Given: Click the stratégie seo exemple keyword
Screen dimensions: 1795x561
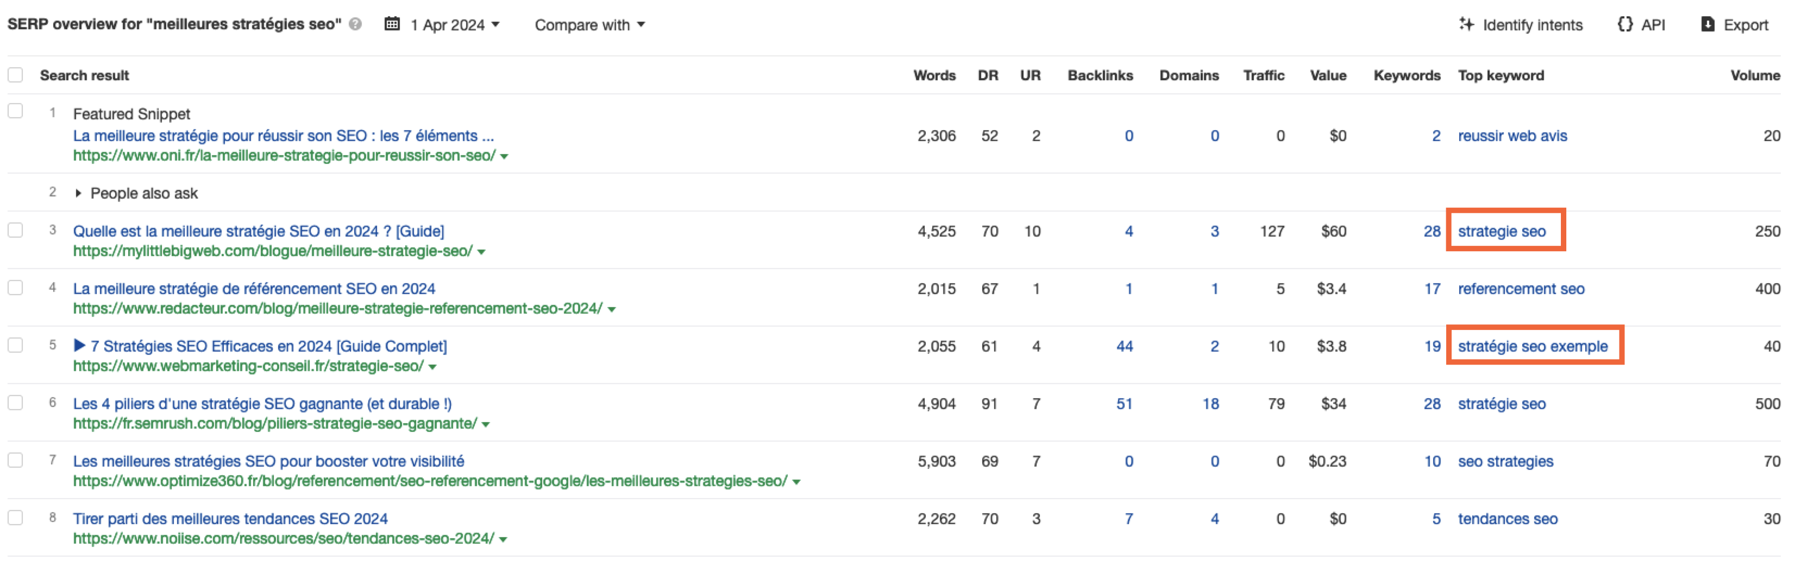Looking at the screenshot, I should [x=1533, y=346].
